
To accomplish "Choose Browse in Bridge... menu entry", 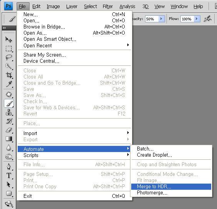I will point(74,27).
